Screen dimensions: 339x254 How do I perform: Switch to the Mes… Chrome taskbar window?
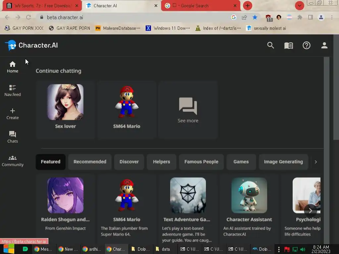click(x=43, y=249)
